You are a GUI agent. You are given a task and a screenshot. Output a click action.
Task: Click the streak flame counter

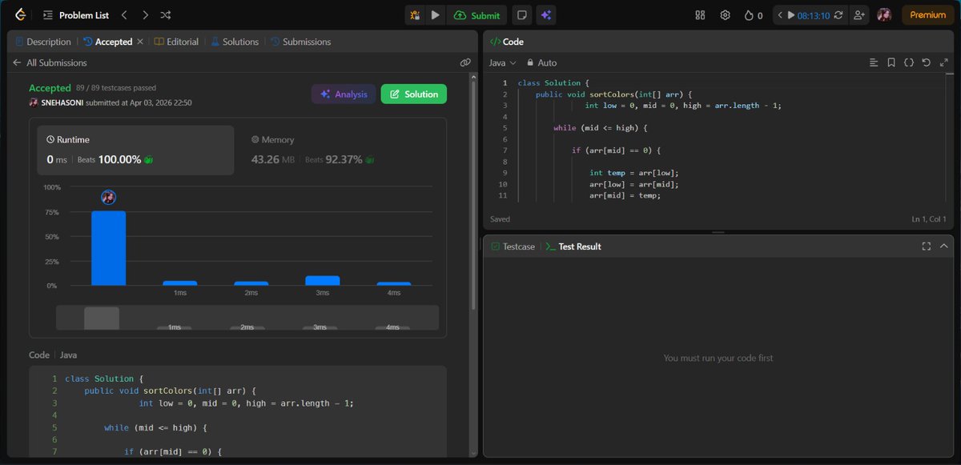tap(753, 14)
